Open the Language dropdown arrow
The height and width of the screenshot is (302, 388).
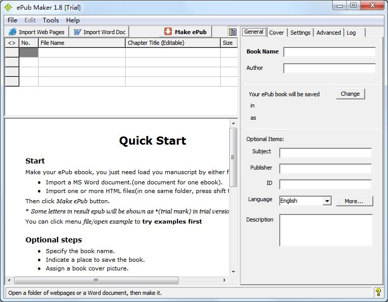(x=327, y=201)
